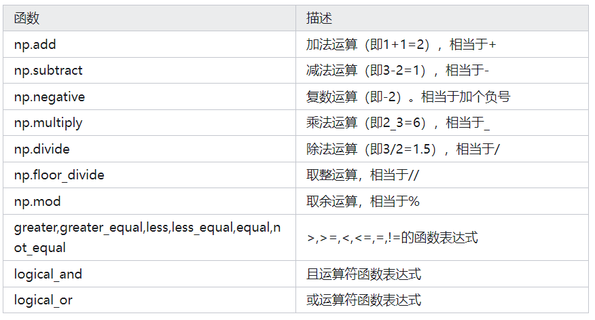Click the 取整运算 description text
This screenshot has width=595, height=320.
click(363, 175)
